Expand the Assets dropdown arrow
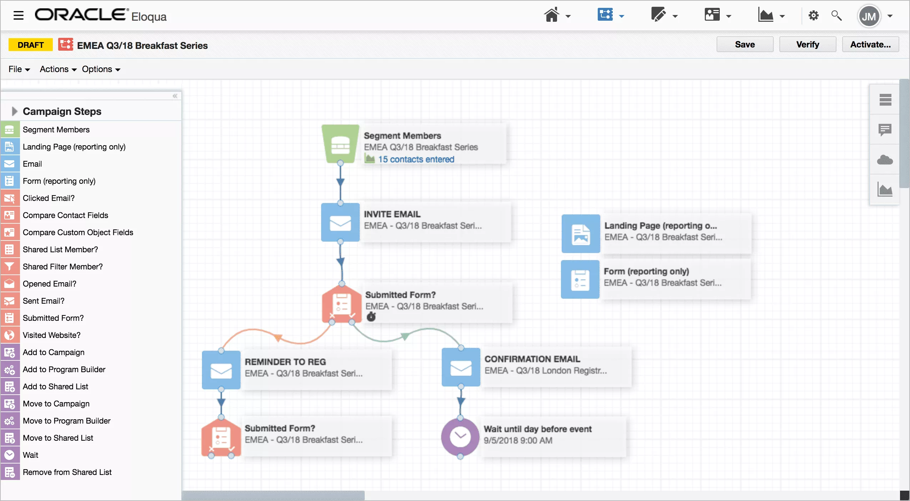The width and height of the screenshot is (910, 501). (675, 16)
